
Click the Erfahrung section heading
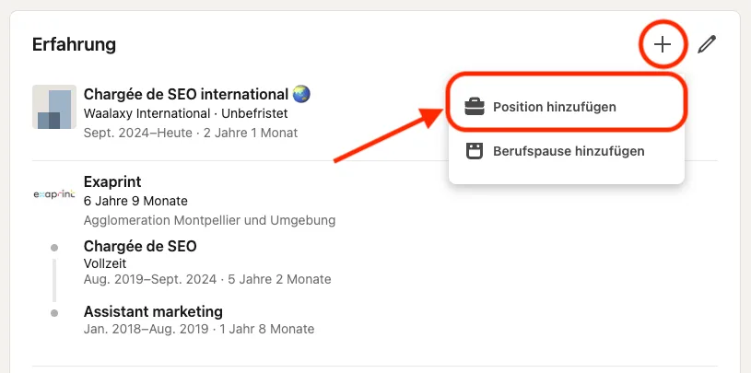(x=74, y=44)
